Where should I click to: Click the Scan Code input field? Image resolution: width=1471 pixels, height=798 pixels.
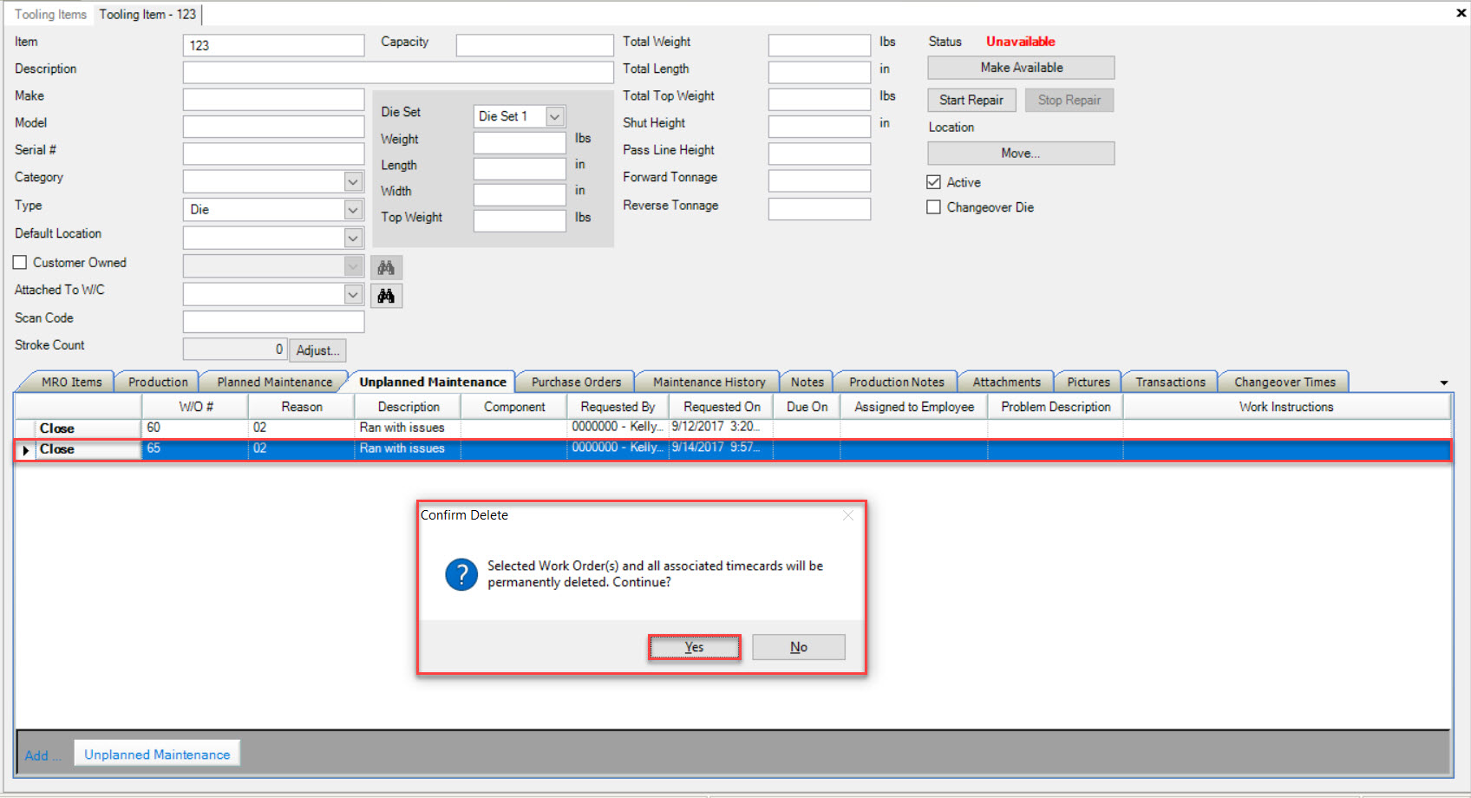point(273,323)
